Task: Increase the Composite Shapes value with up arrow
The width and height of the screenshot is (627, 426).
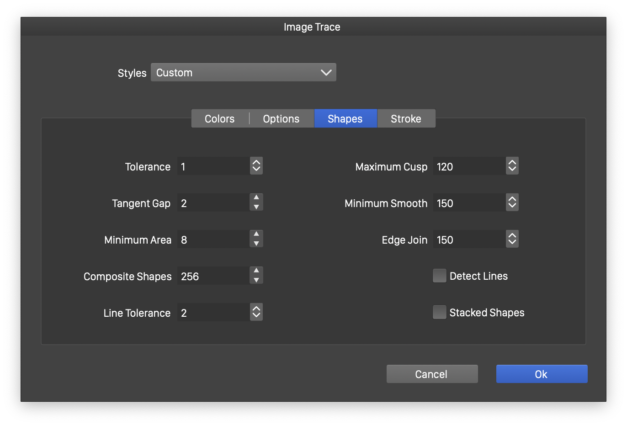Action: pyautogui.click(x=256, y=271)
